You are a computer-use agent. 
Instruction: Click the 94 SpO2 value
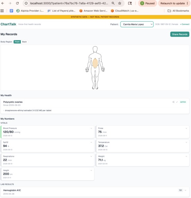(x=5, y=146)
